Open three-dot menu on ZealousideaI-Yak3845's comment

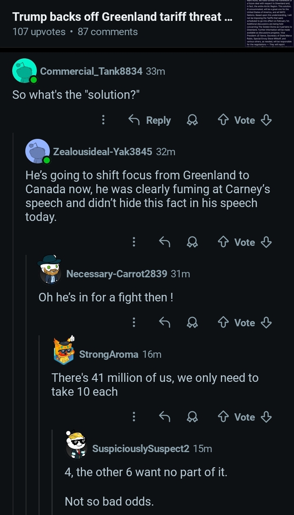coord(133,242)
